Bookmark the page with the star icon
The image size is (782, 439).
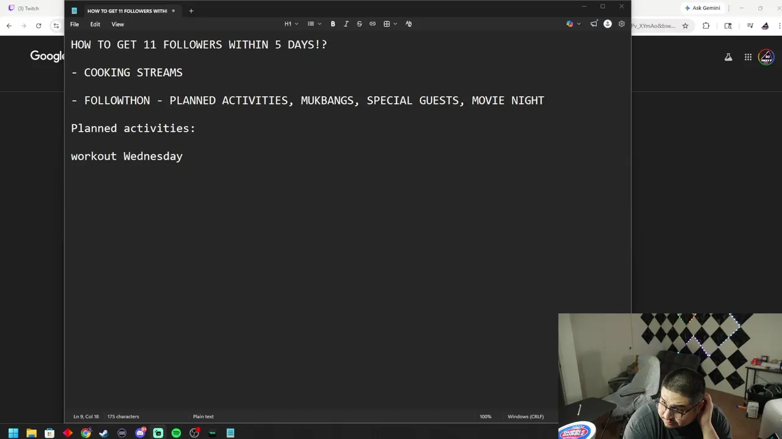(x=685, y=26)
